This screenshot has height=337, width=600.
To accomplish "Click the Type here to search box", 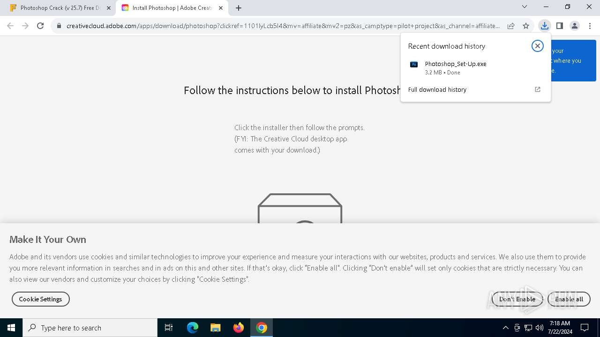I will (x=90, y=328).
